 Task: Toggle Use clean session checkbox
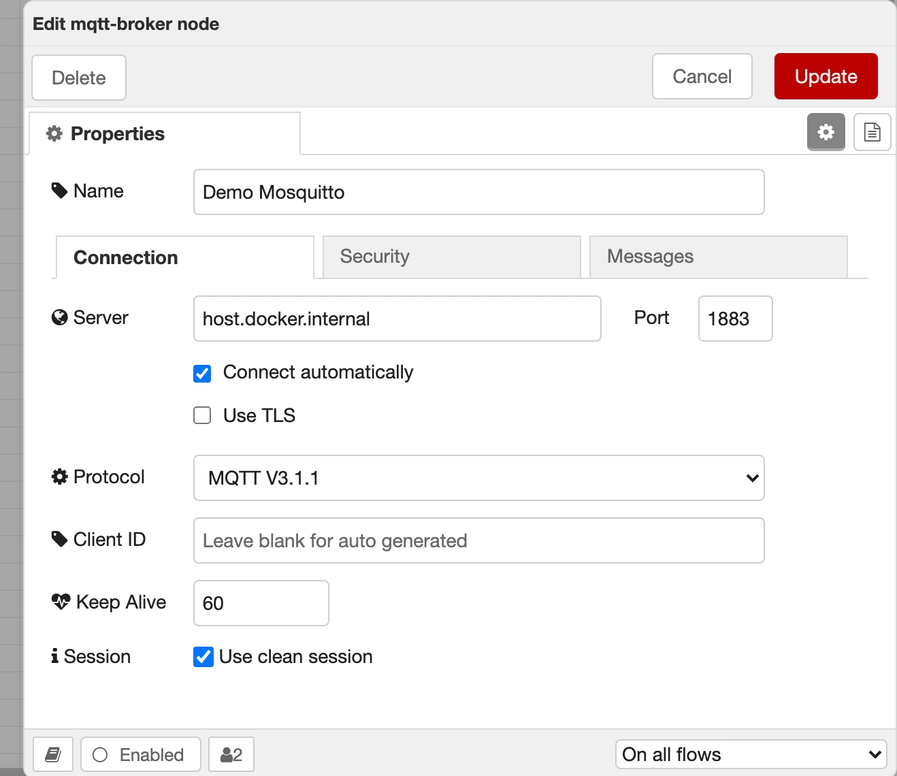point(203,657)
